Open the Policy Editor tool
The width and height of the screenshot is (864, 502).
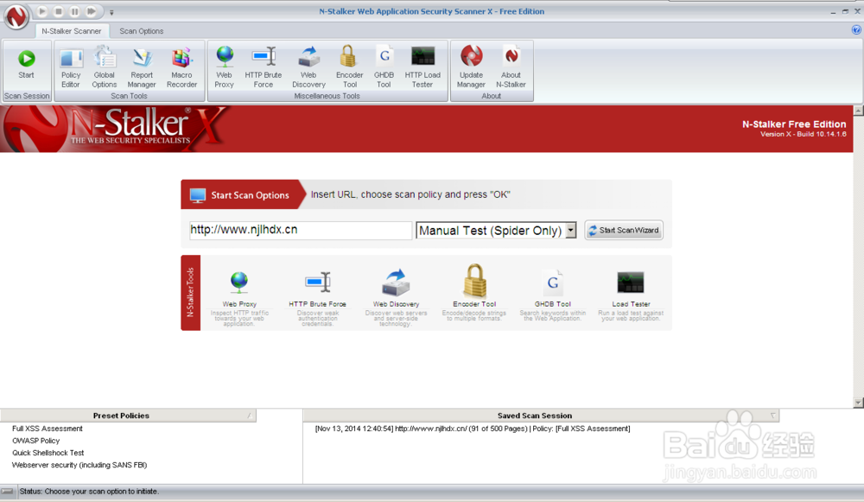click(71, 68)
